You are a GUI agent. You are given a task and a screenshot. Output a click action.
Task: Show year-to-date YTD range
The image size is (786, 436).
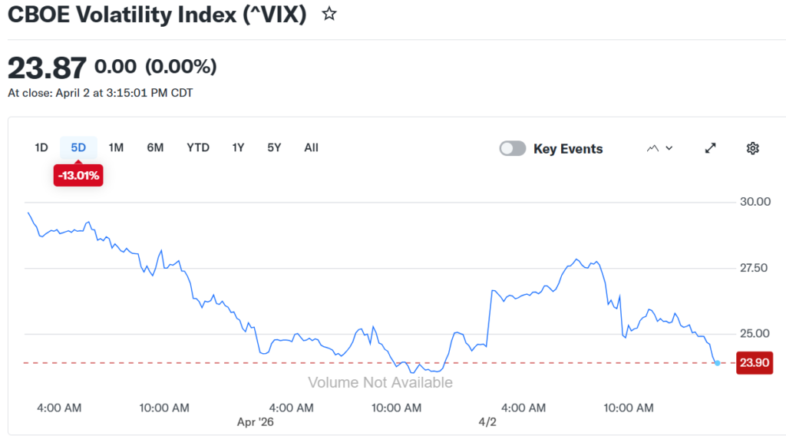click(198, 147)
